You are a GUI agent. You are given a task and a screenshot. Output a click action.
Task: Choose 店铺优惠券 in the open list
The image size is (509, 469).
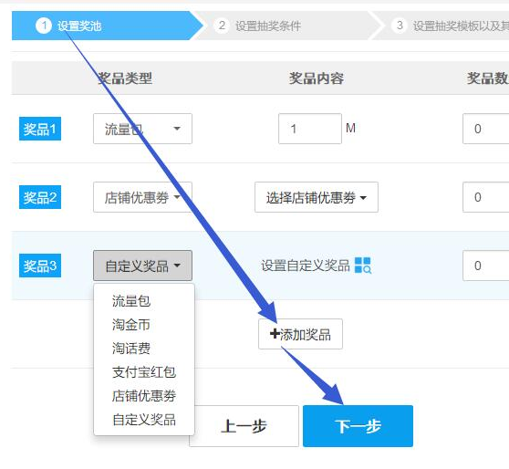click(x=144, y=396)
